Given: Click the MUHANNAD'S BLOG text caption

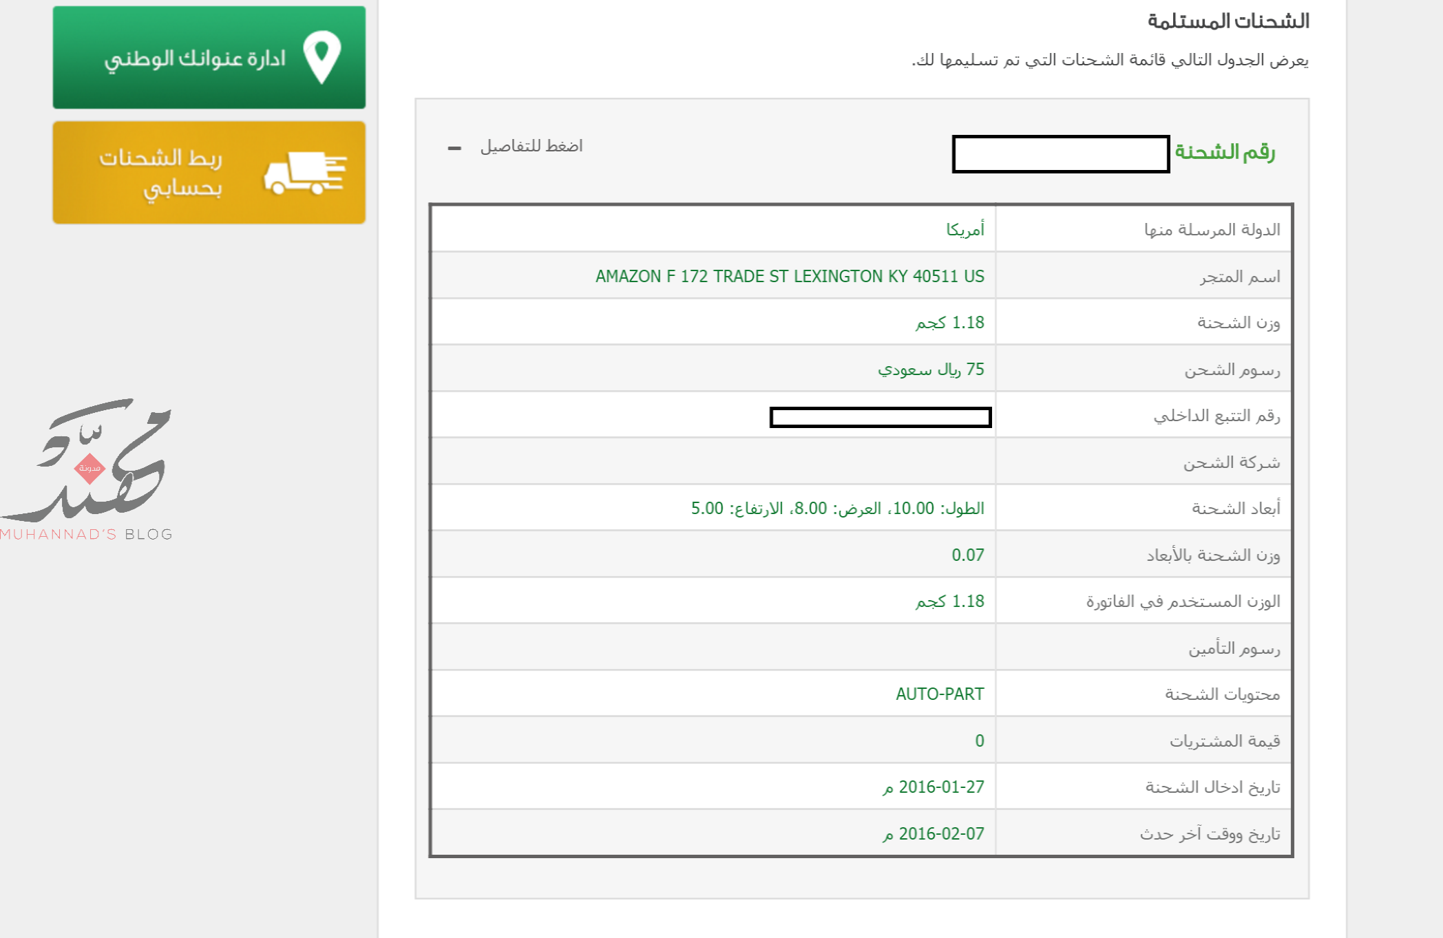Looking at the screenshot, I should coord(86,534).
